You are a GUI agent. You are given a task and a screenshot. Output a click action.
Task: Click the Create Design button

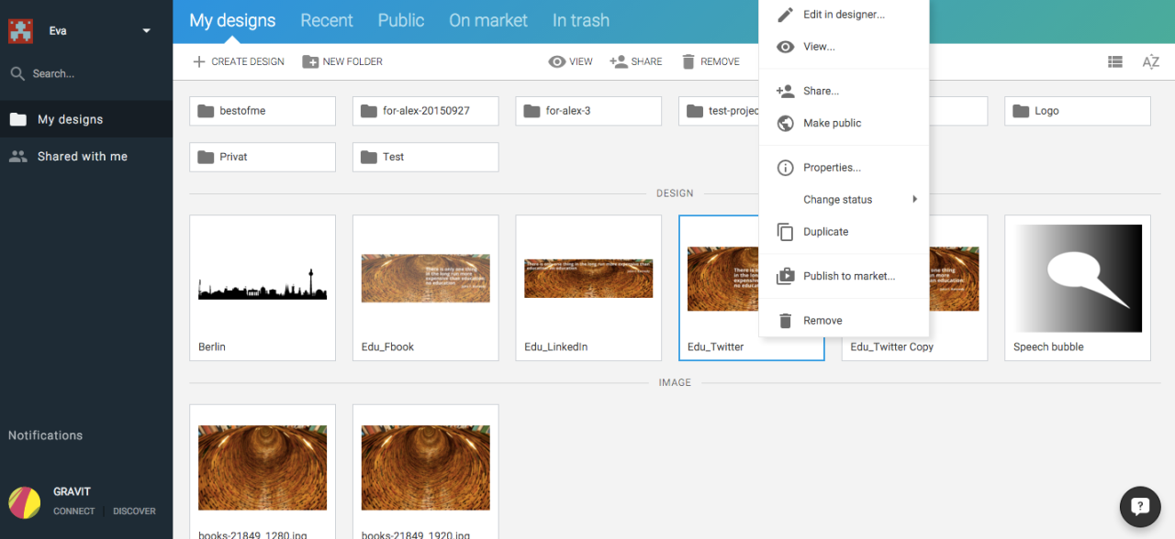238,61
